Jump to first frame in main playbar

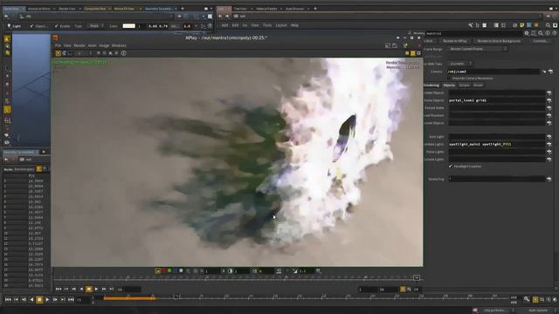point(8,300)
